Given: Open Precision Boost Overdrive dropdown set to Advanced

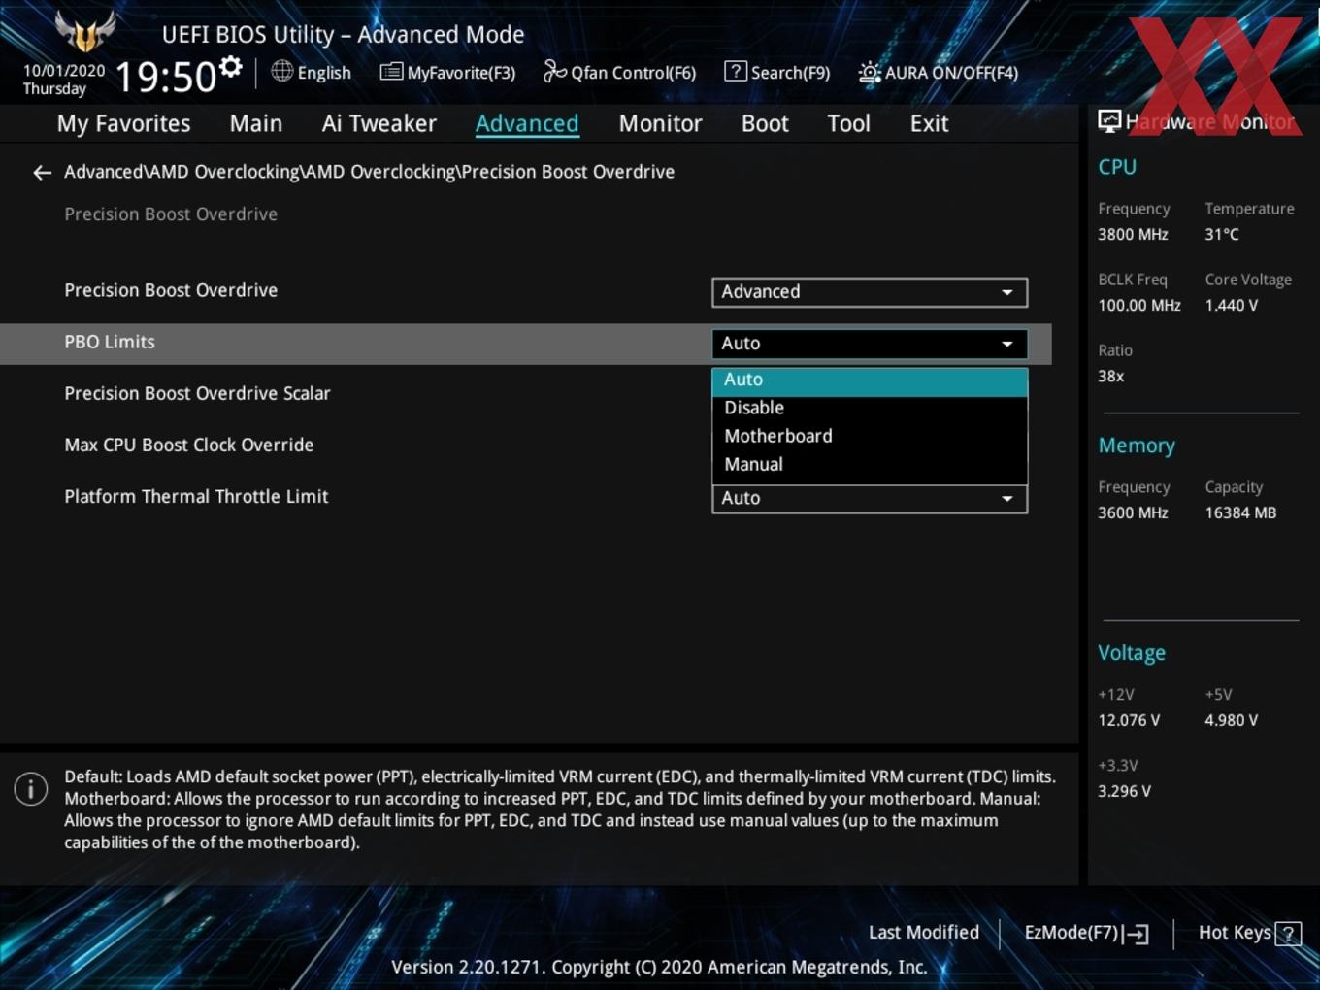Looking at the screenshot, I should click(x=870, y=292).
